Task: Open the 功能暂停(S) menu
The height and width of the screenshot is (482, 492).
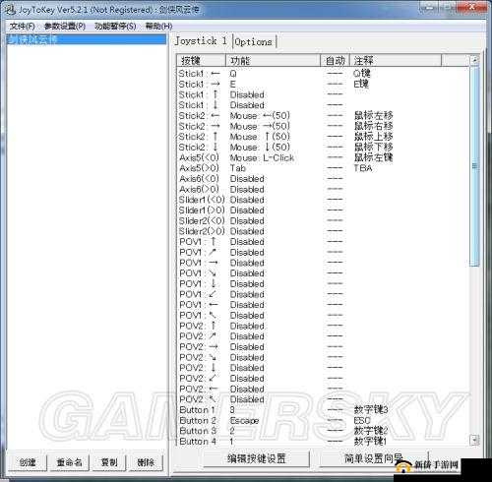Action: click(115, 27)
